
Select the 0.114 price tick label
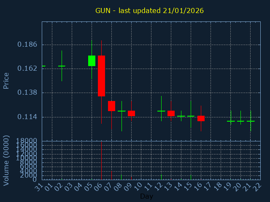pos(27,117)
